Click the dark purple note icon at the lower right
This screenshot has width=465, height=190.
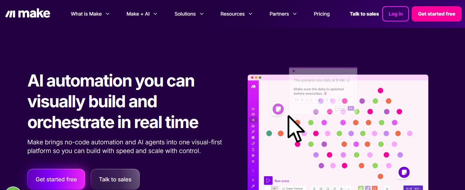404,172
